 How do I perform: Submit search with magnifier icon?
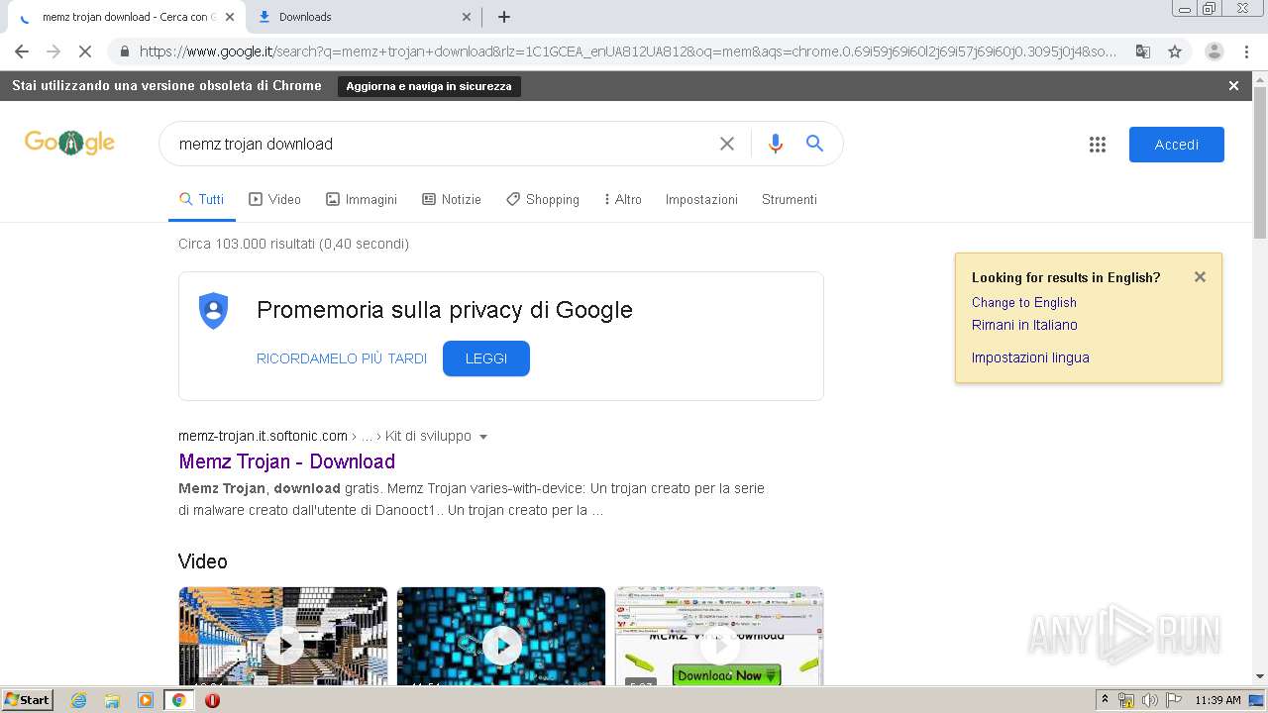(814, 144)
